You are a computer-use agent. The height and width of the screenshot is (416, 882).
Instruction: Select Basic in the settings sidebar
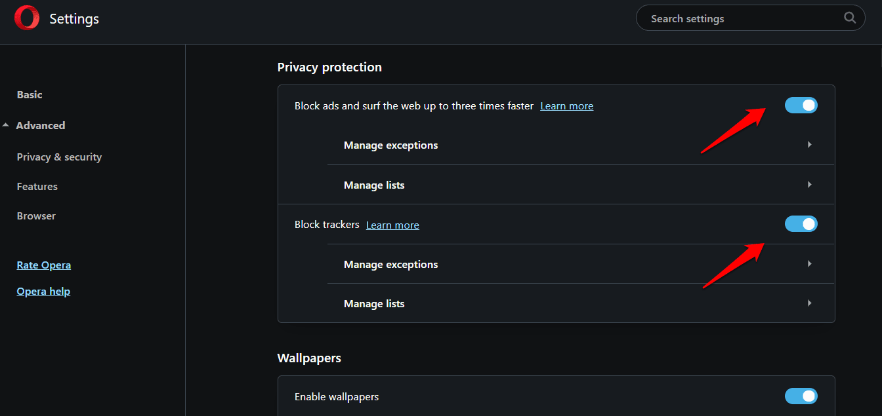(x=30, y=94)
